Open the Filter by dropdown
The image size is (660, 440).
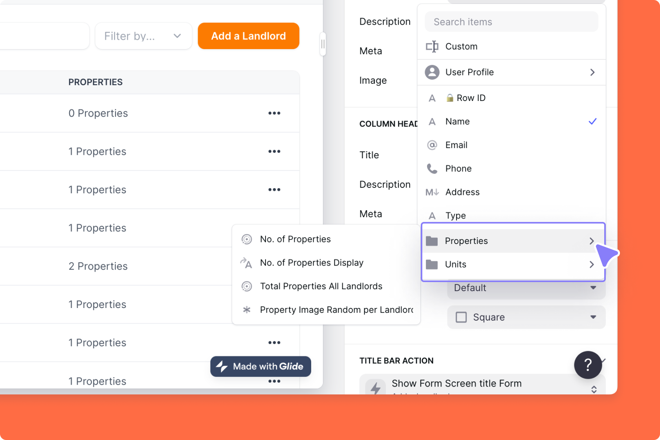143,36
